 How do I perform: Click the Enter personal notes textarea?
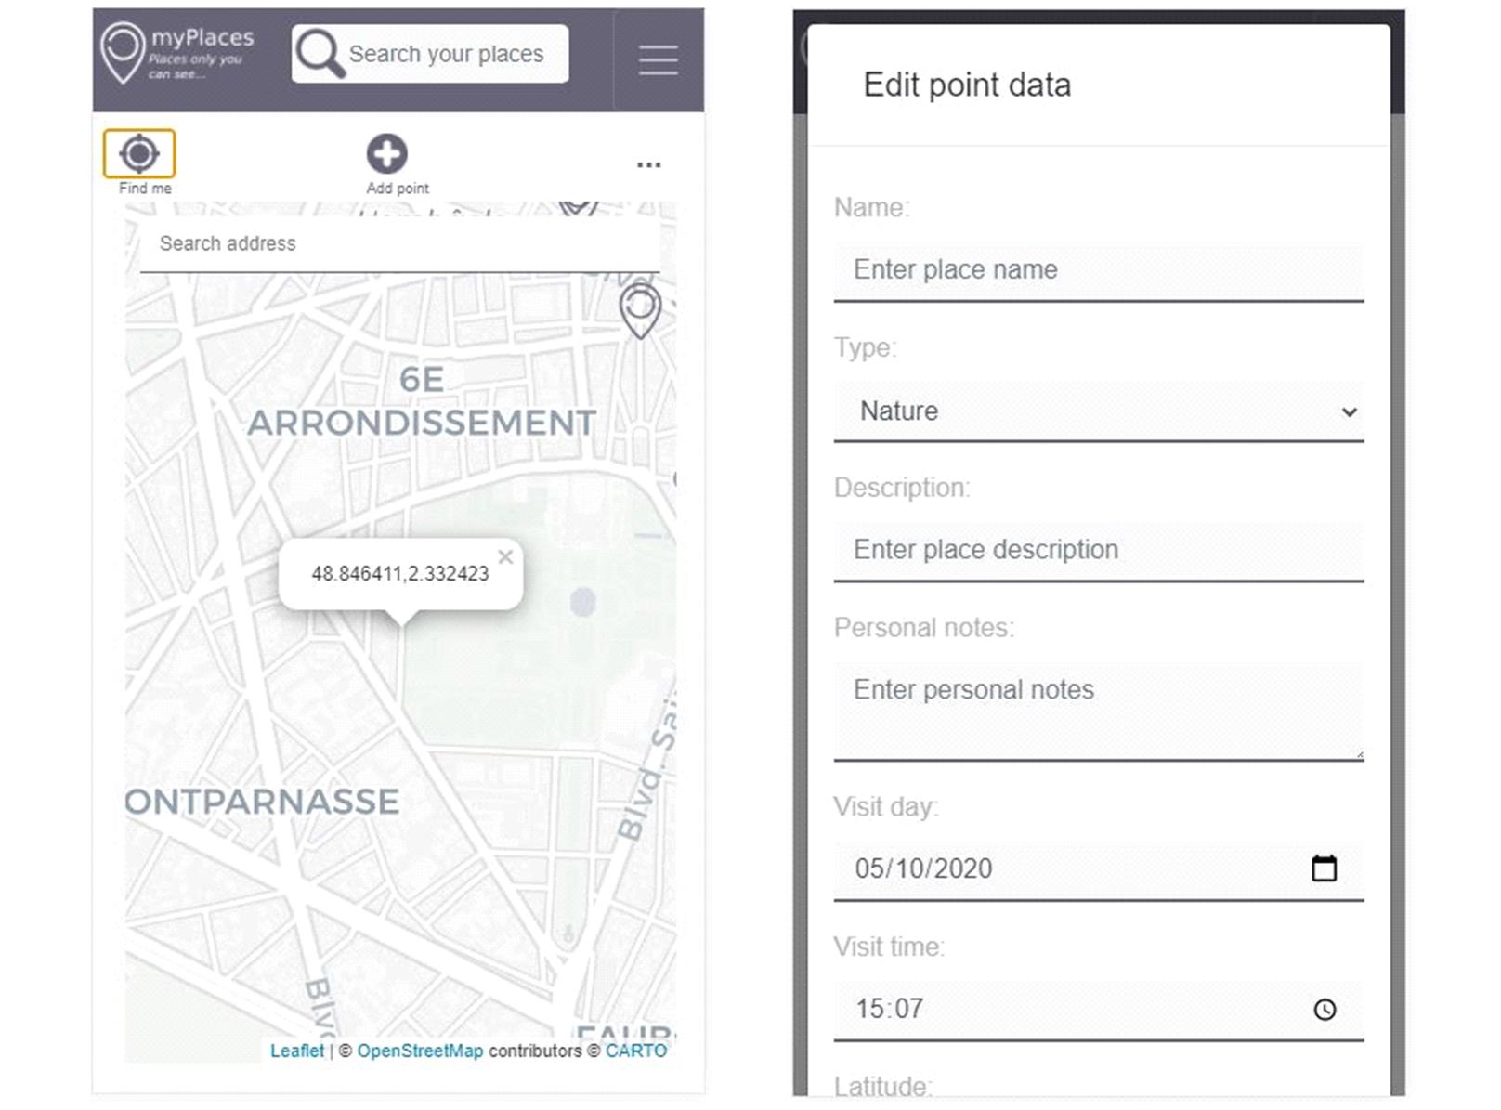pyautogui.click(x=1099, y=712)
